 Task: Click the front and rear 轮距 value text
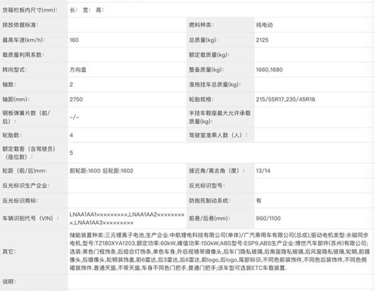click(x=101, y=171)
